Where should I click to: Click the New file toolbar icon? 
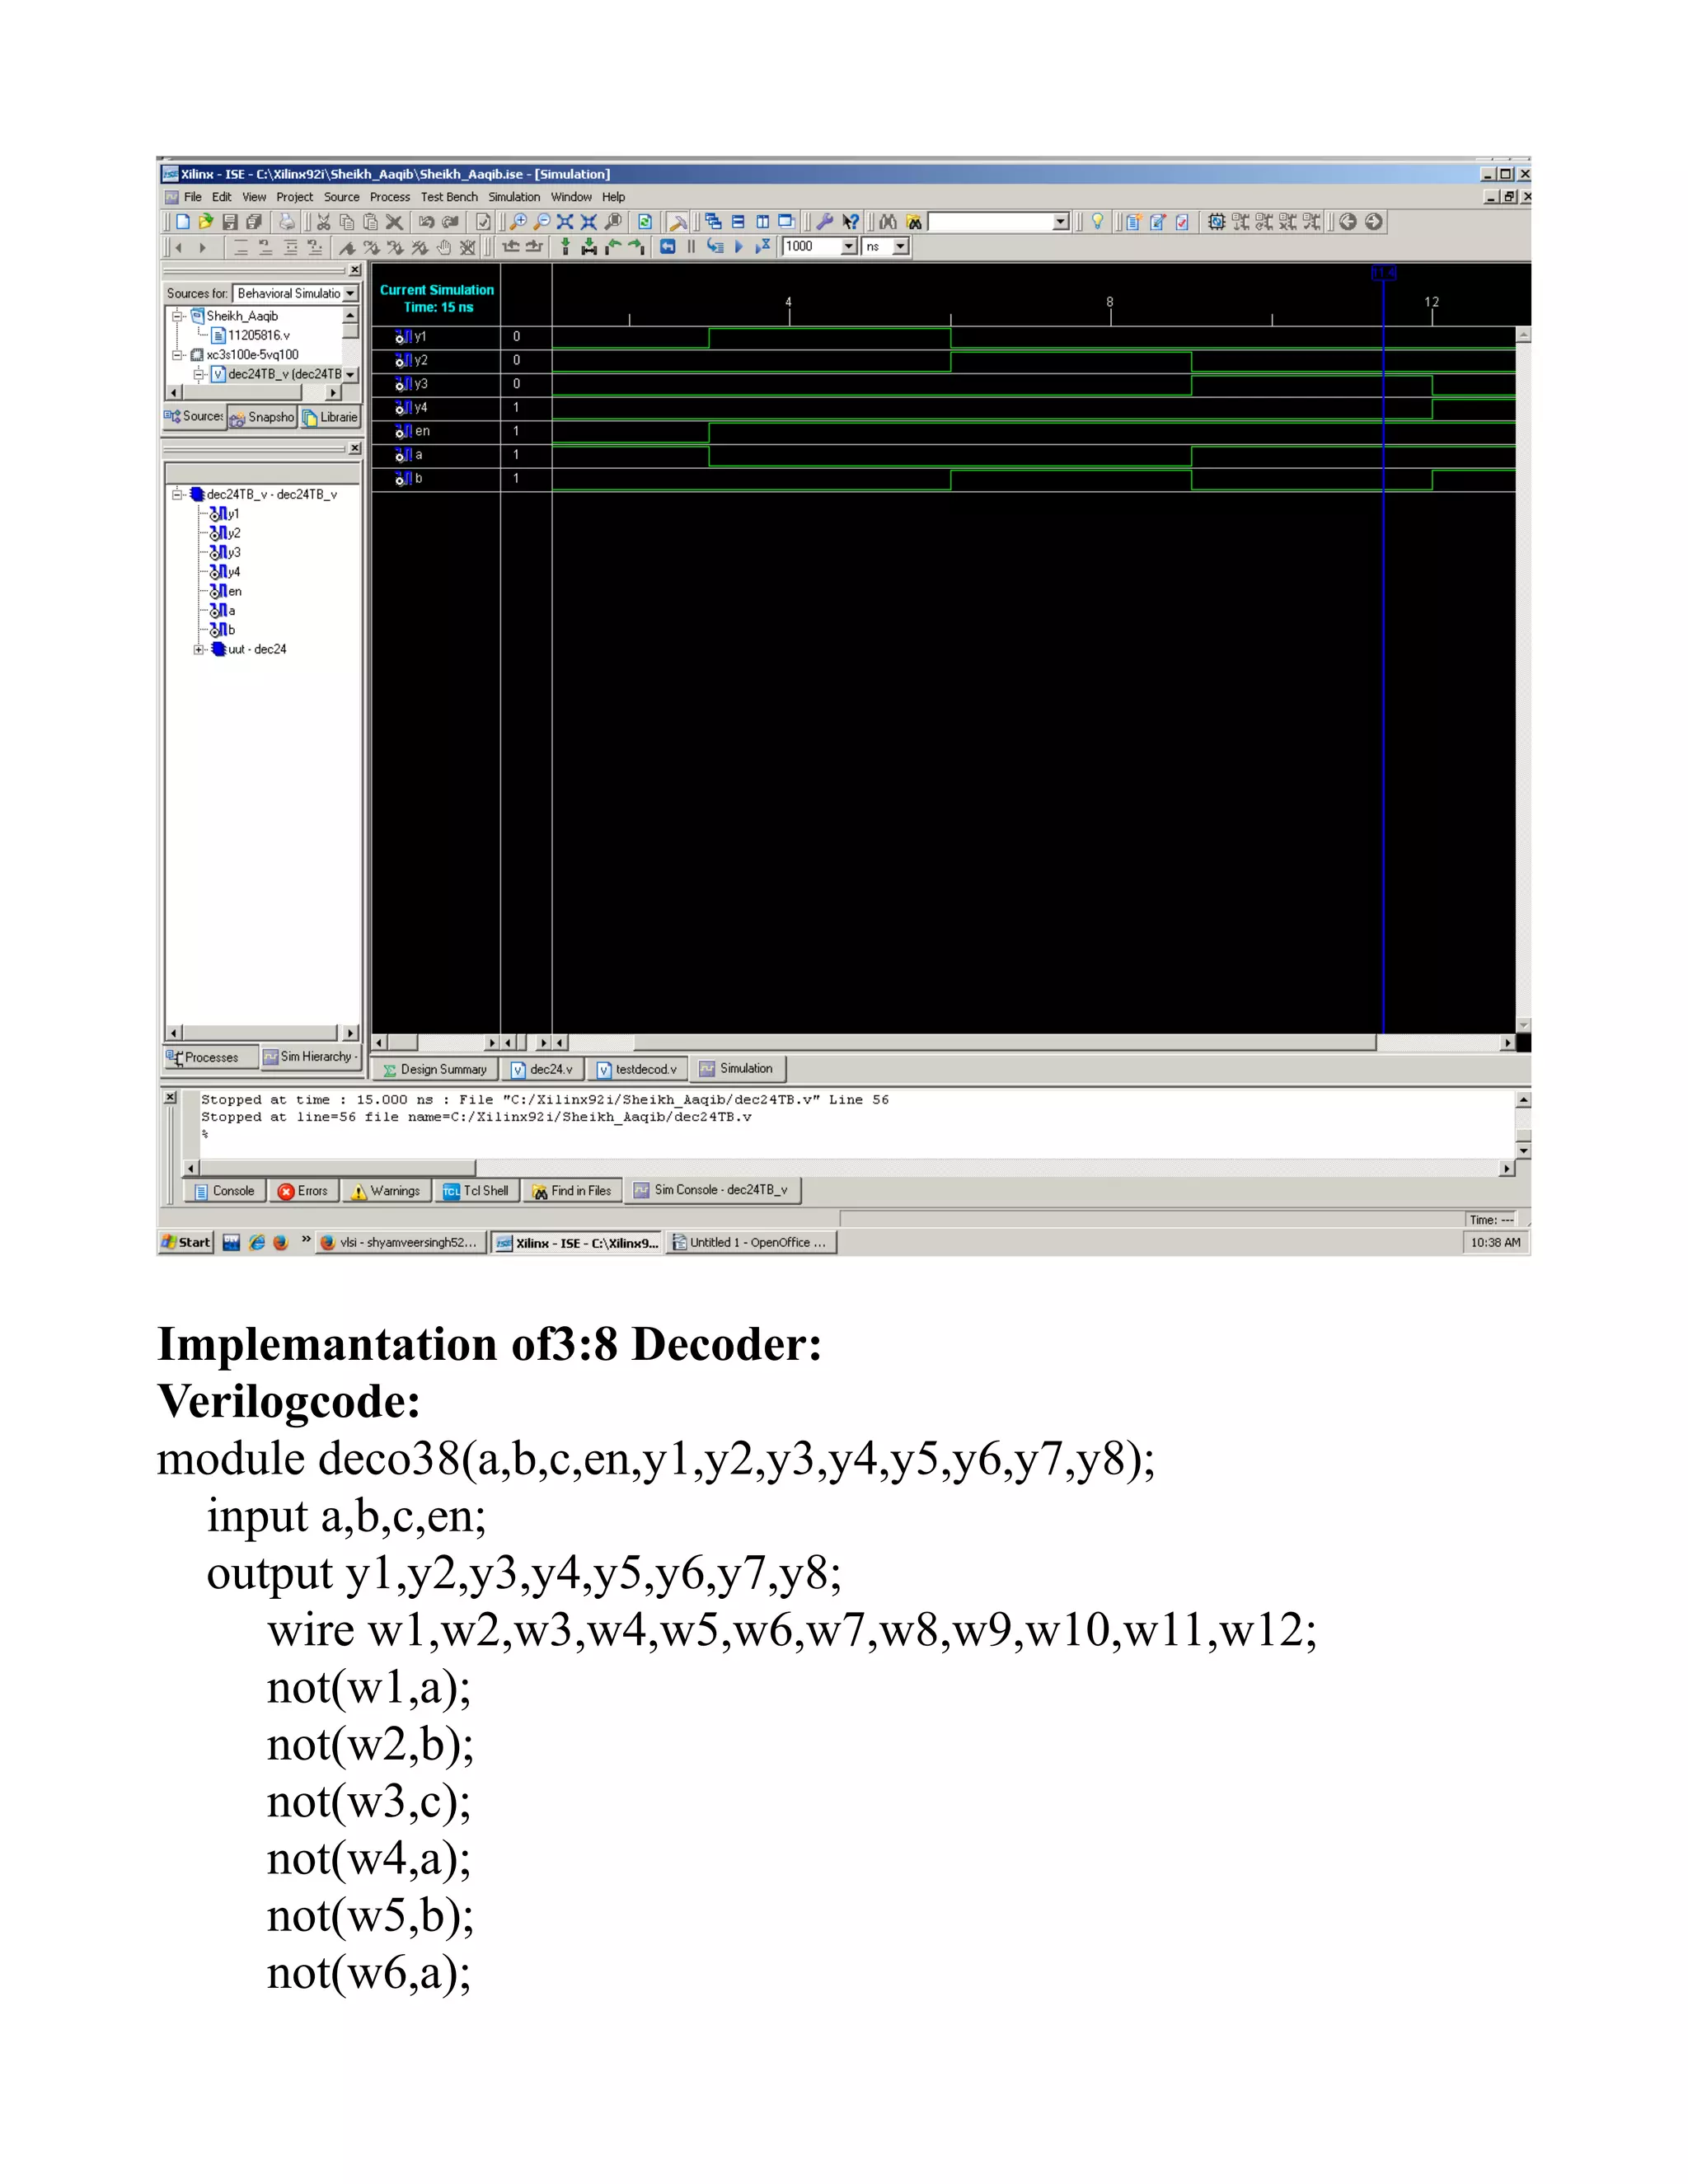pyautogui.click(x=183, y=222)
